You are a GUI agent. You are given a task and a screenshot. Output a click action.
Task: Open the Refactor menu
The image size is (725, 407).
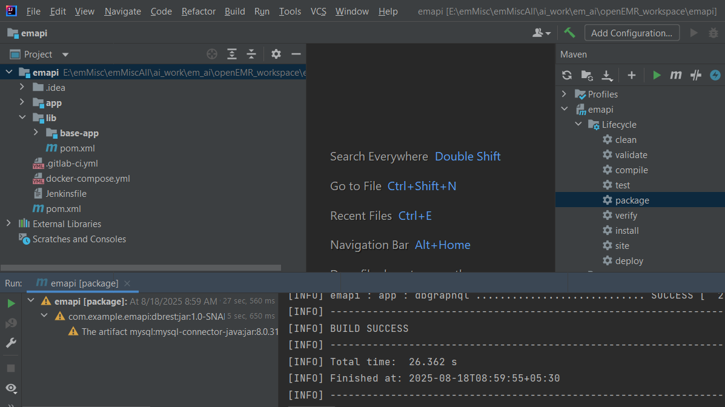[x=198, y=11]
